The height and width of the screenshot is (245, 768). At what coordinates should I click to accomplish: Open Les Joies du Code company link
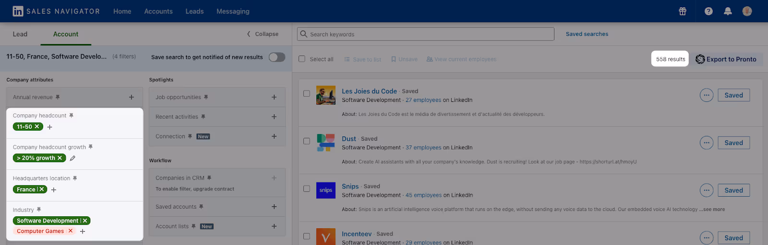coord(369,91)
